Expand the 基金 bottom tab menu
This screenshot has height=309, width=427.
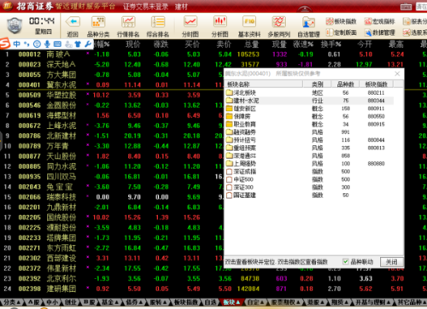[x=110, y=302]
